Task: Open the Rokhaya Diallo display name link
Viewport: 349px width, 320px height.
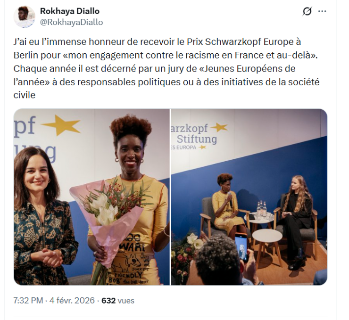Action: [70, 11]
